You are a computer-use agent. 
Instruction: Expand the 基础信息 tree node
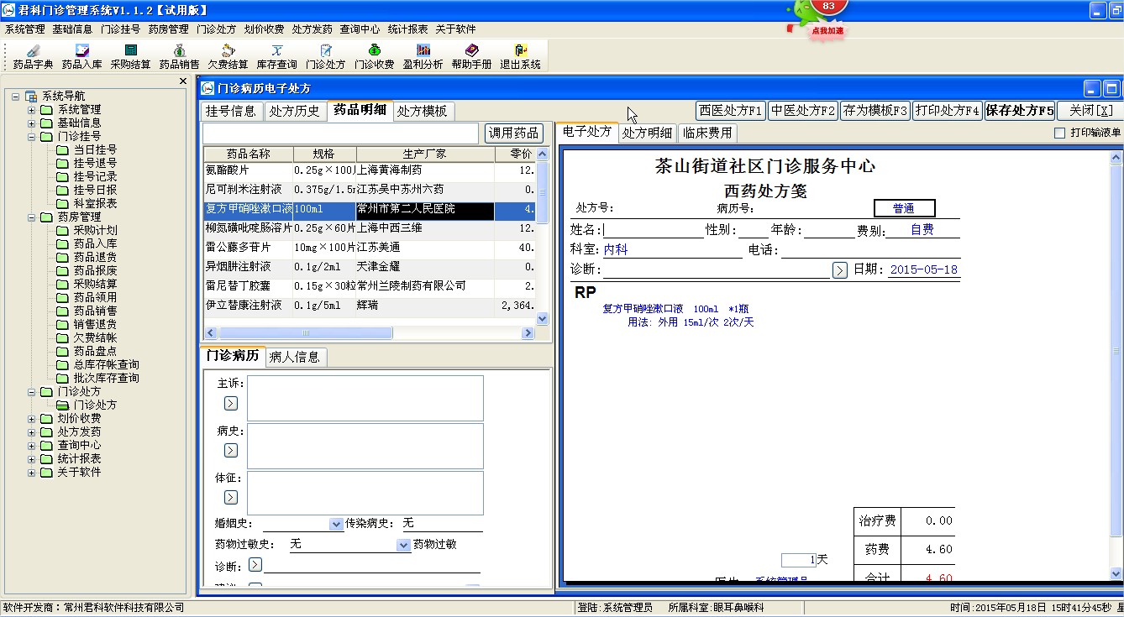32,123
